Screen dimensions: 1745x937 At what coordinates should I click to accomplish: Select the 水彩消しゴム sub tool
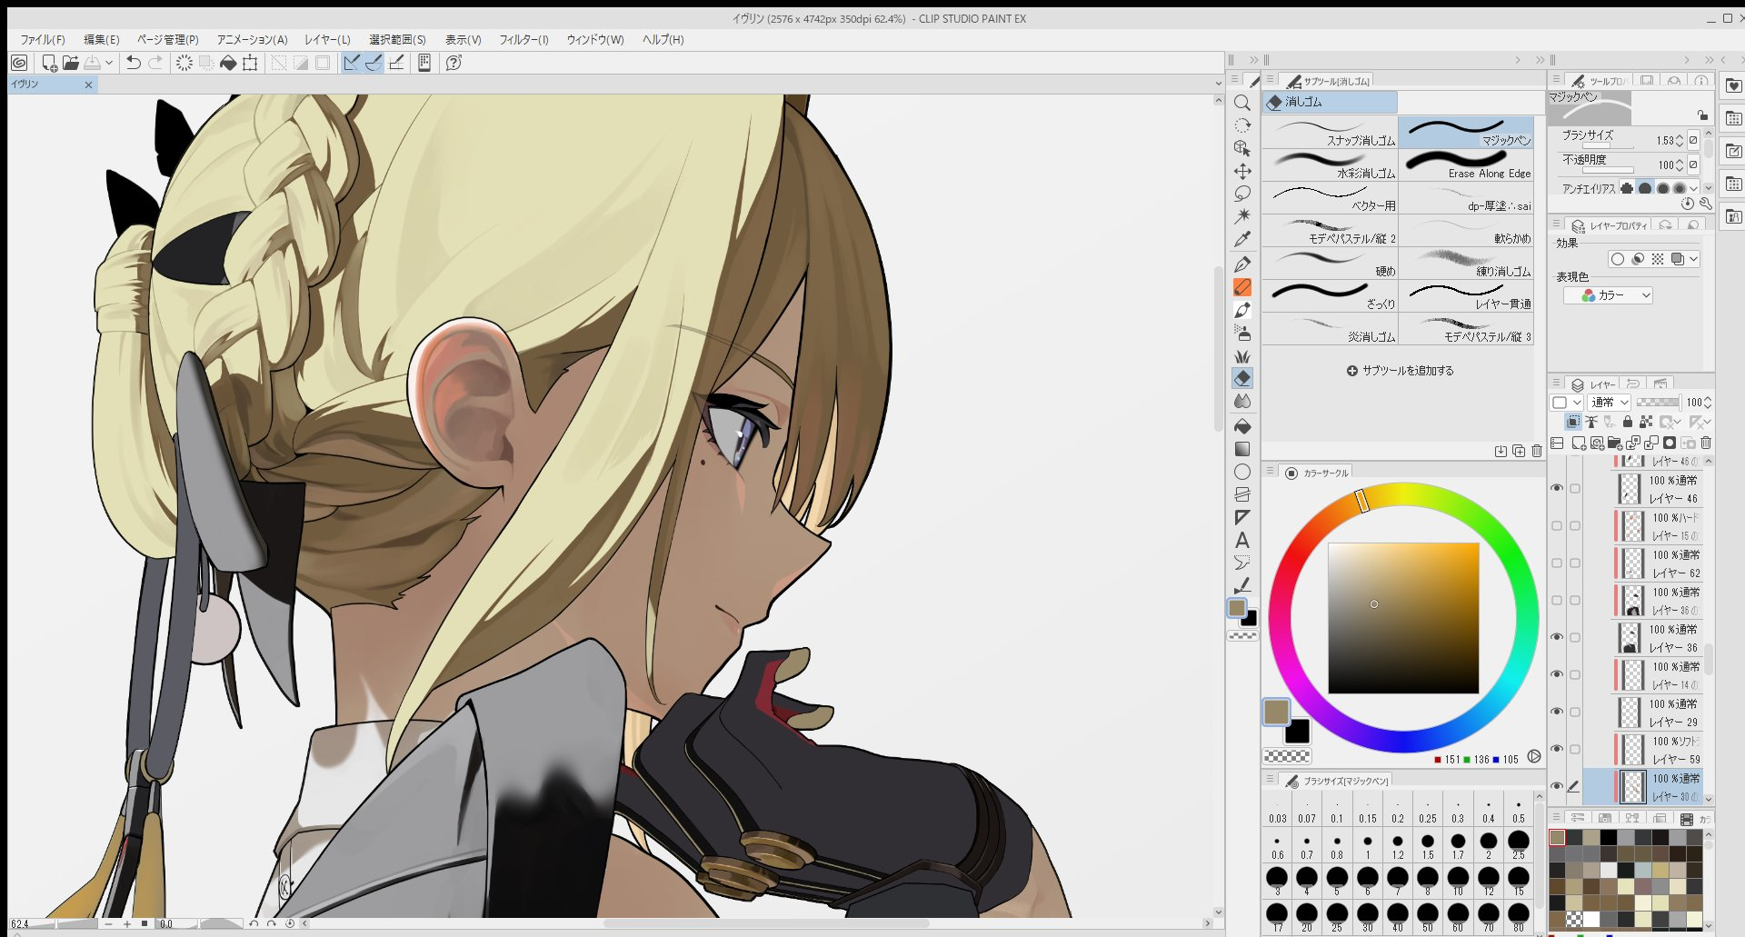coord(1331,165)
